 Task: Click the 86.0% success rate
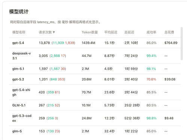[151, 43]
